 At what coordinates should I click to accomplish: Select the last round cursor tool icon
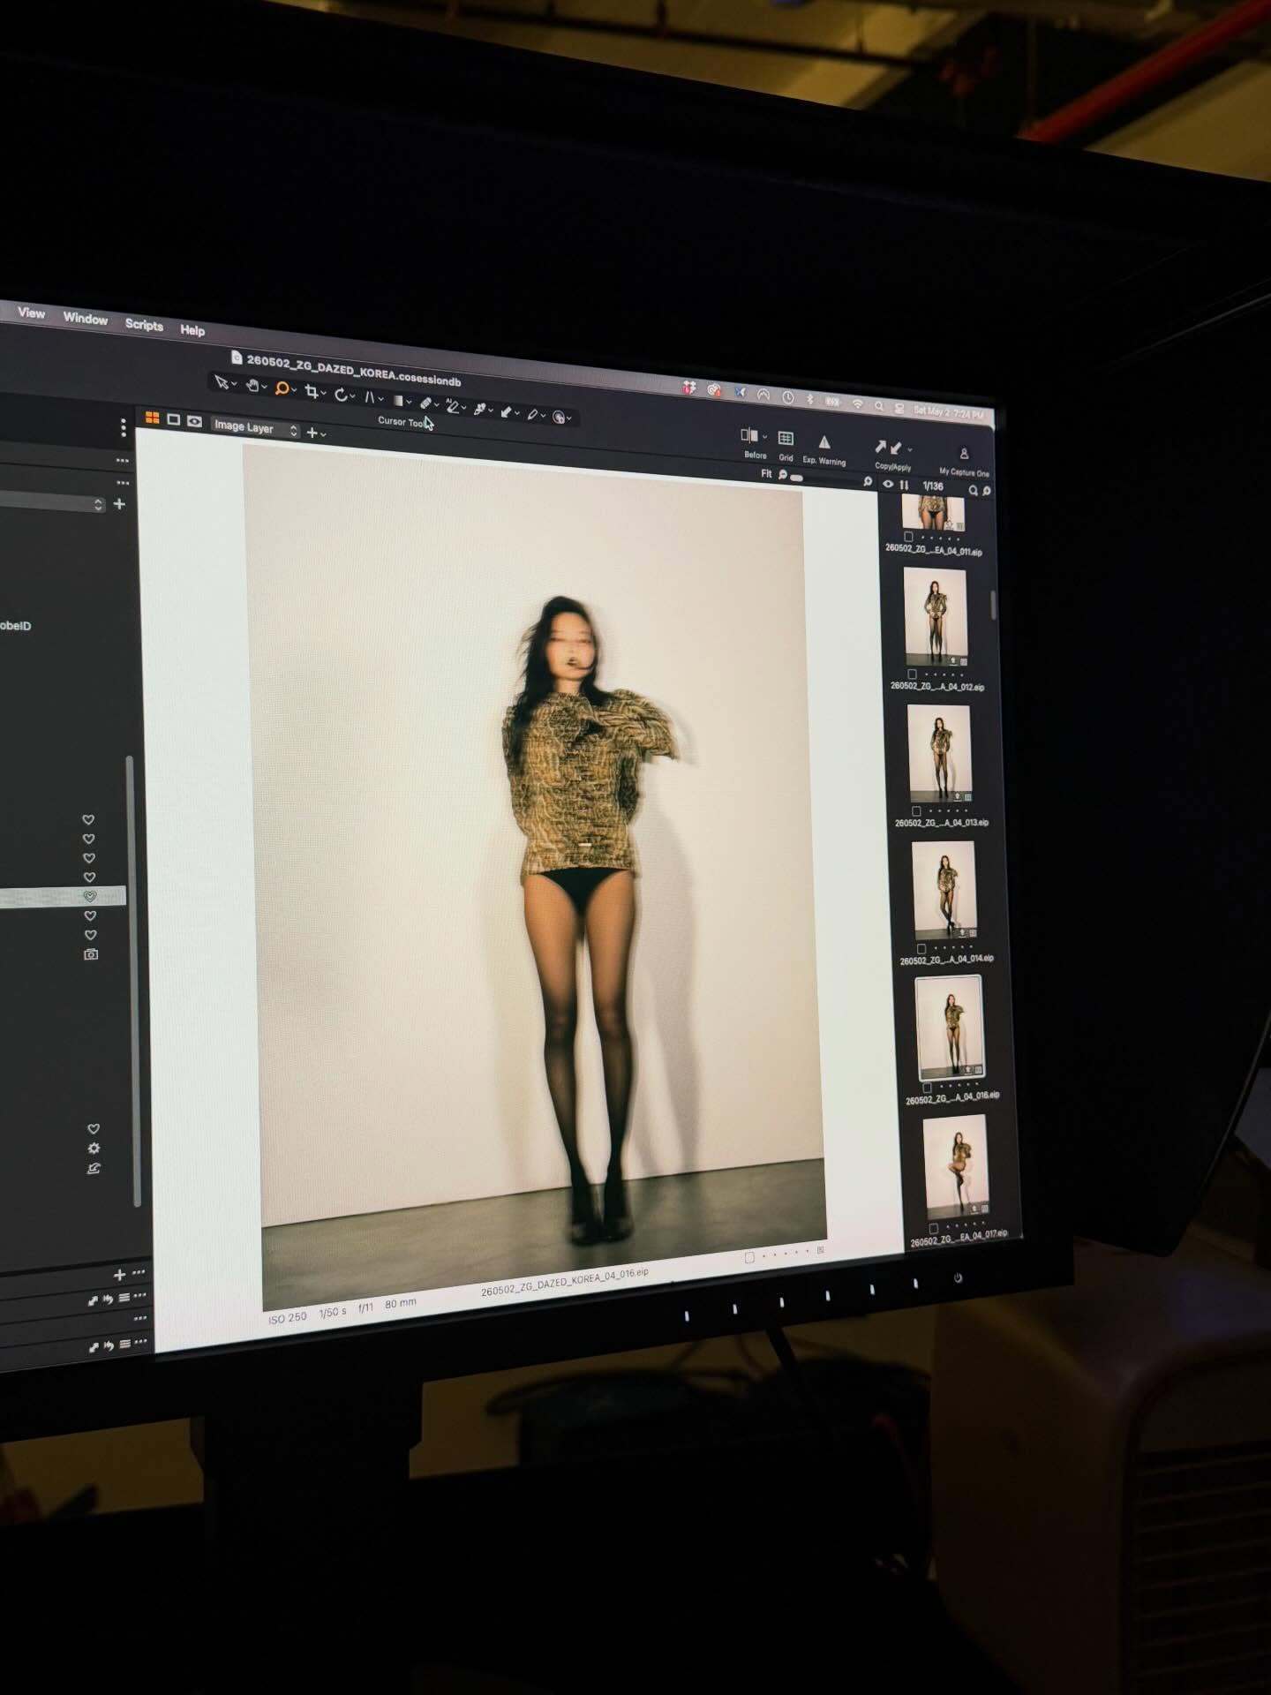pos(559,417)
